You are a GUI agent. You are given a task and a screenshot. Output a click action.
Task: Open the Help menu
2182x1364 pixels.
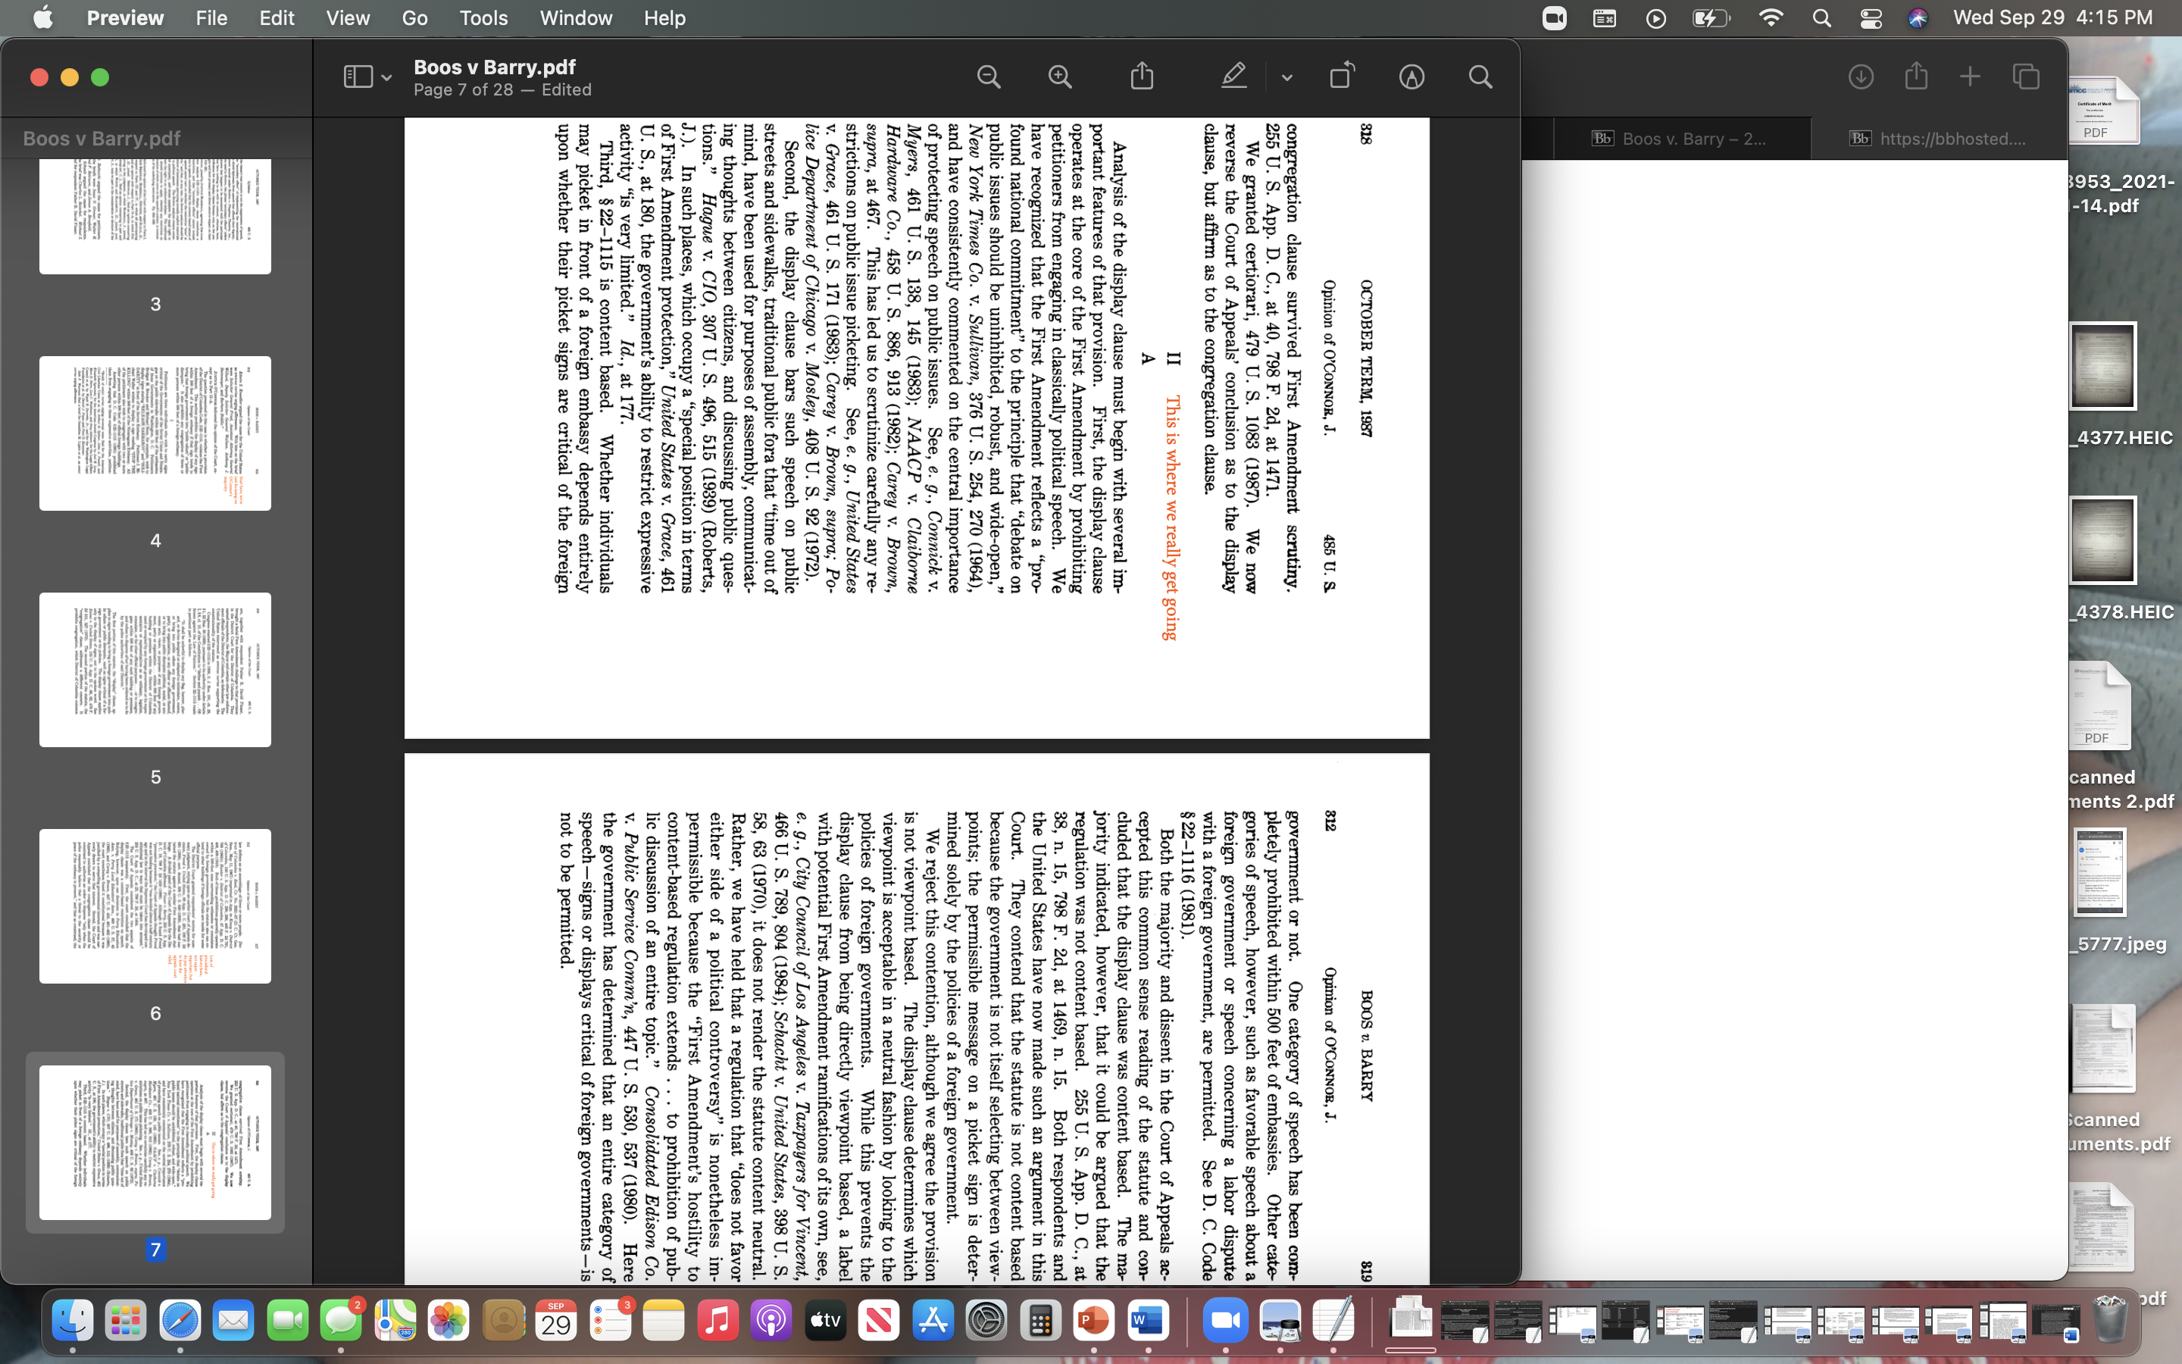click(664, 18)
